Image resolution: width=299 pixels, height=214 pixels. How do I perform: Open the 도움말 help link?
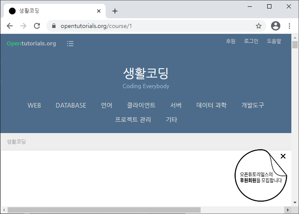click(x=274, y=41)
